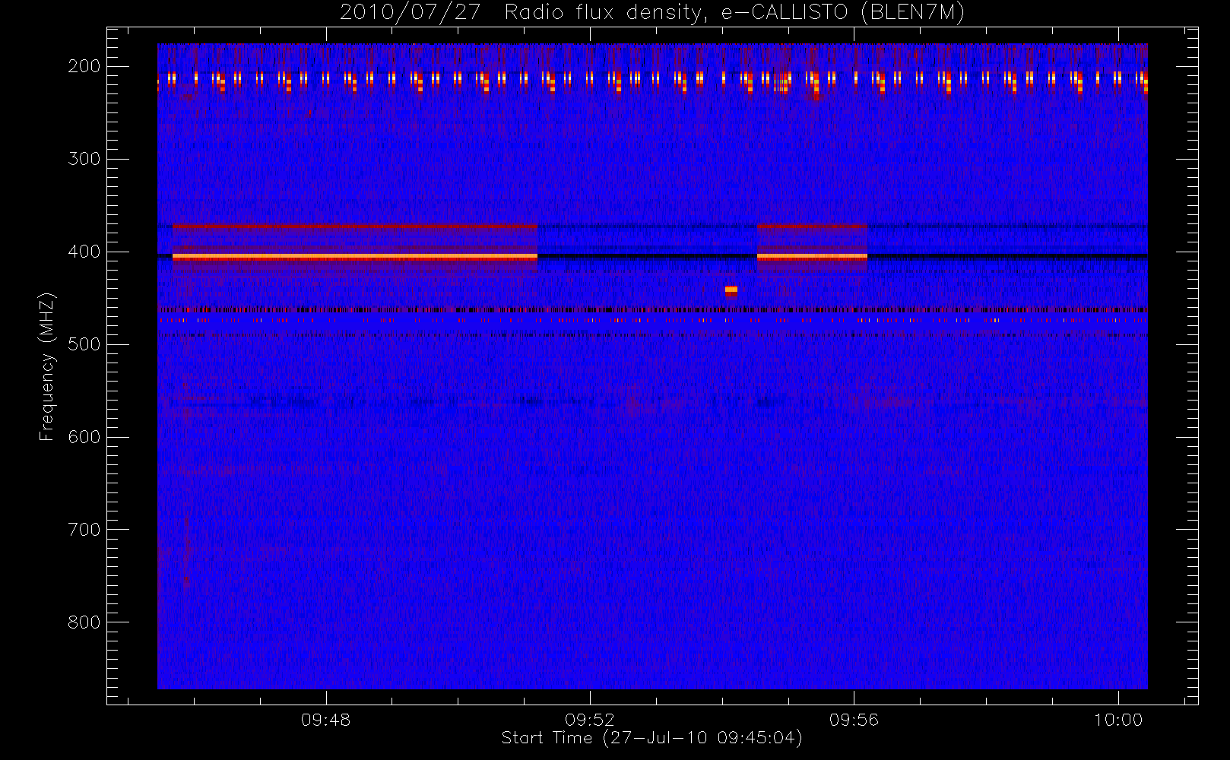1230x760 pixels.
Task: Click the 200 frequency tick label
Action: click(x=84, y=66)
